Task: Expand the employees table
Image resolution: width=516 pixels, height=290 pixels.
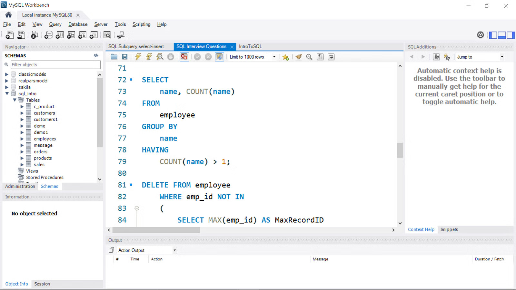Action: [x=22, y=139]
